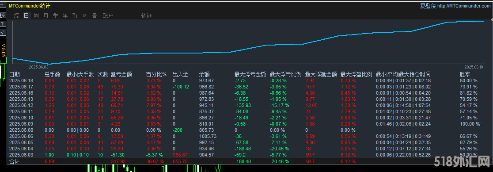Viewport: 493px width, 172px height.
Task: Select the 2025.06.05 date cell
Action: click(x=22, y=142)
